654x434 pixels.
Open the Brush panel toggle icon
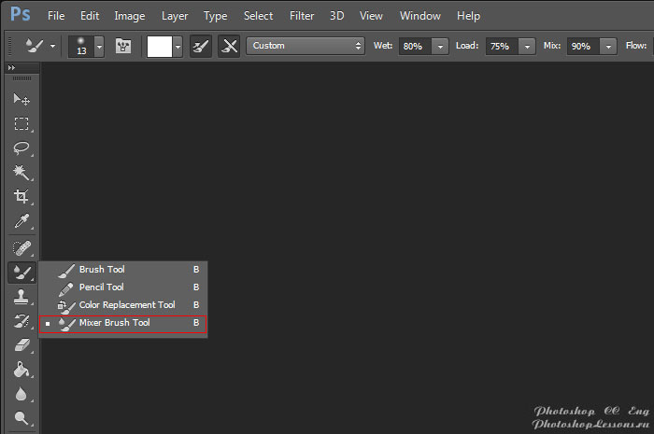[123, 46]
